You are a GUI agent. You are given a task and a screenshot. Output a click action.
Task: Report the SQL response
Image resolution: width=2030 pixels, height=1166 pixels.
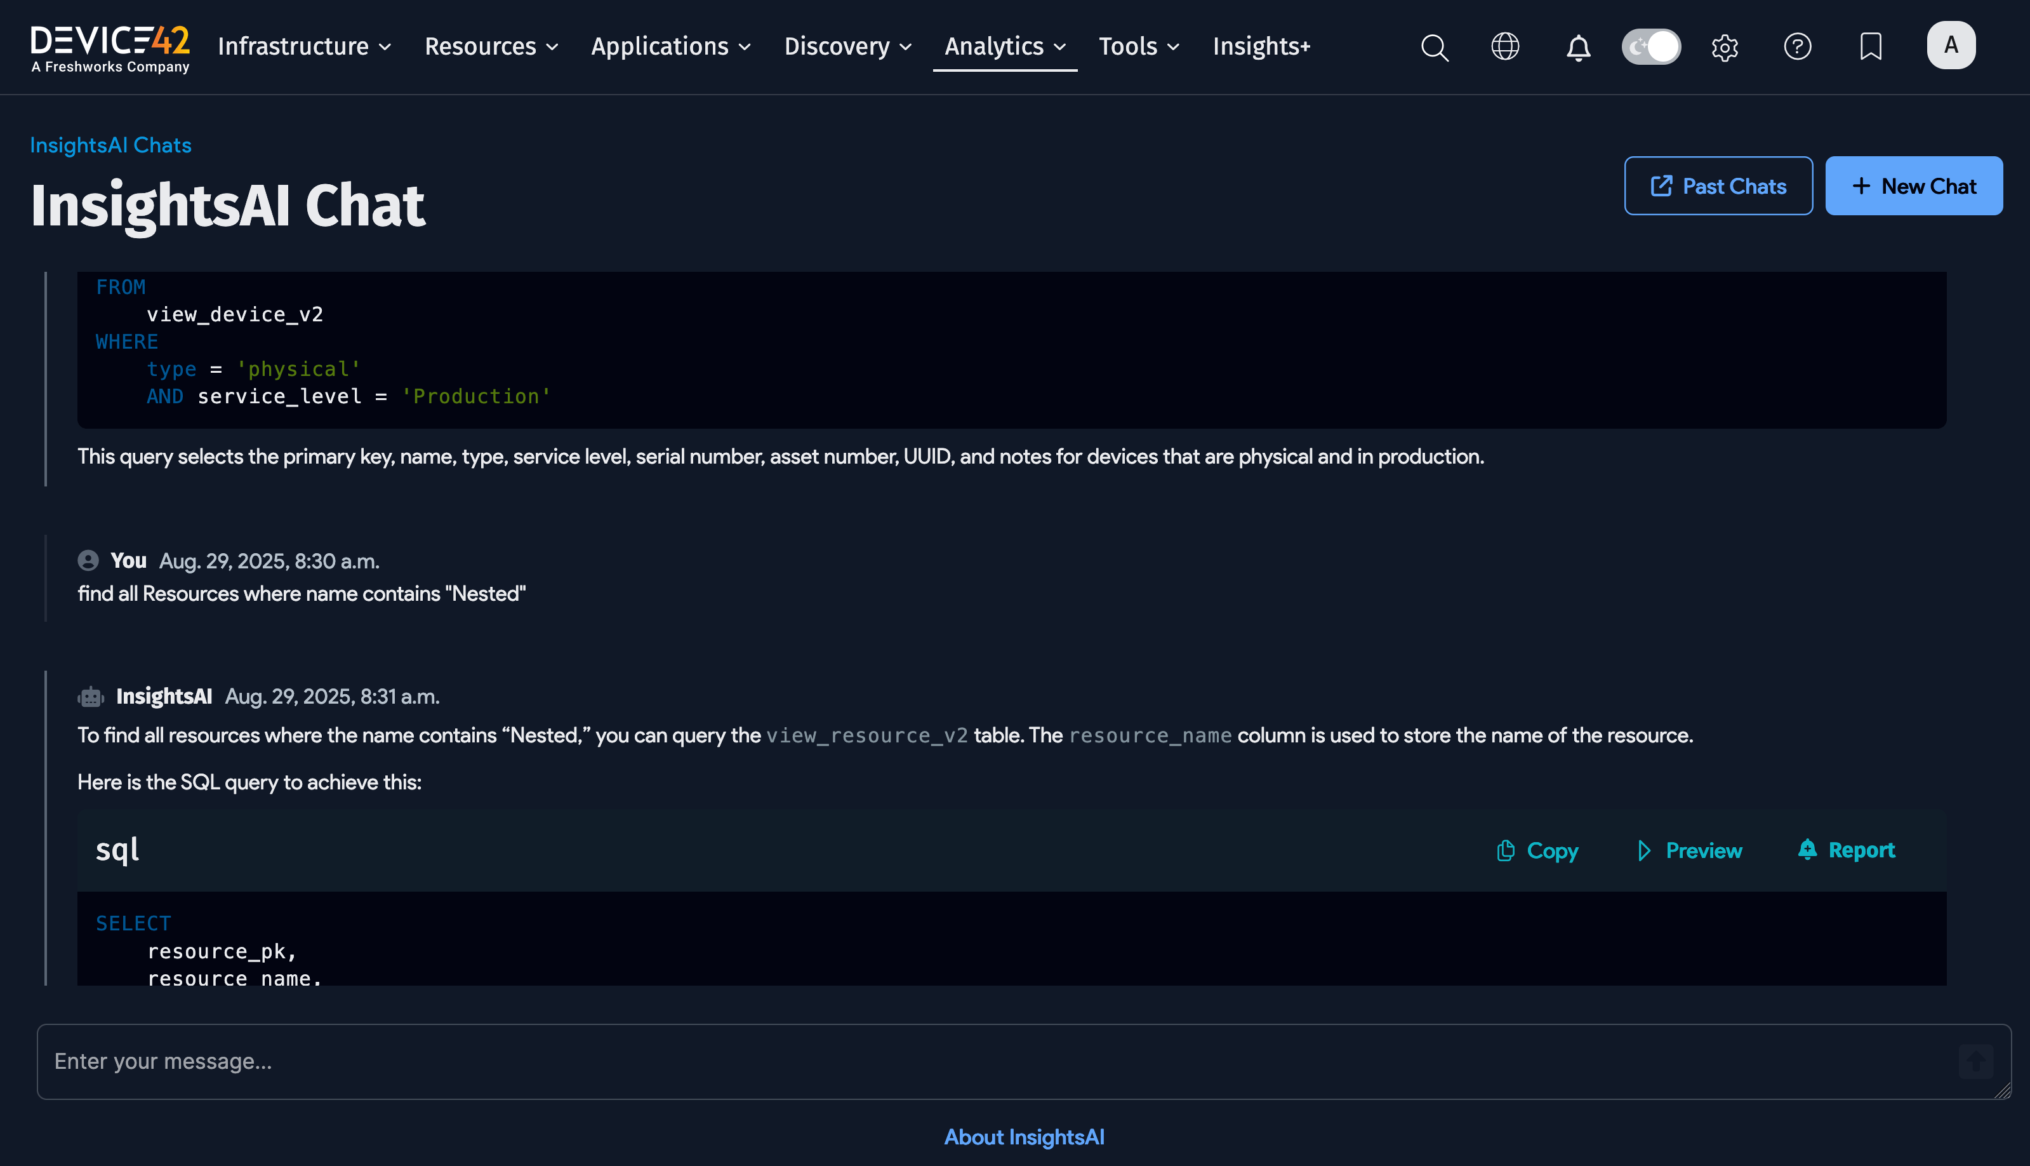click(1846, 850)
